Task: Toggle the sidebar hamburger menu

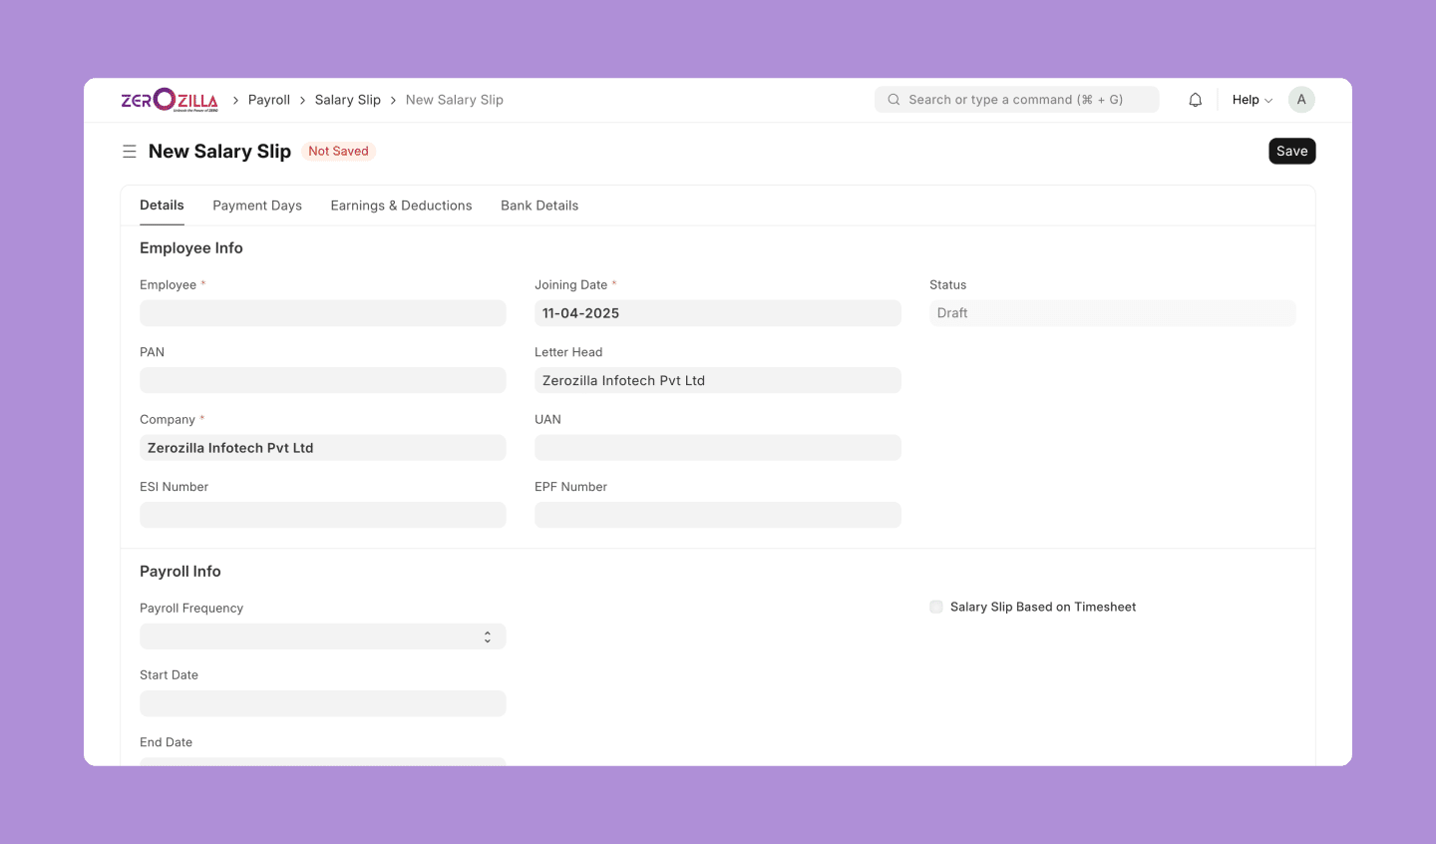Action: click(130, 152)
